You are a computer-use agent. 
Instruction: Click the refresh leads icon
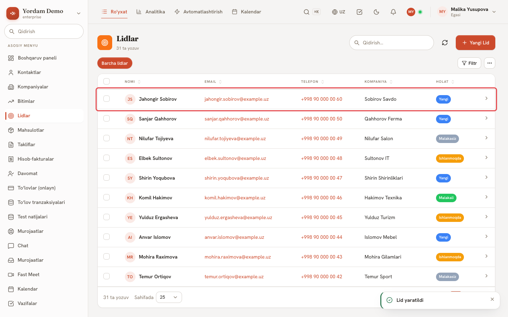(x=445, y=43)
